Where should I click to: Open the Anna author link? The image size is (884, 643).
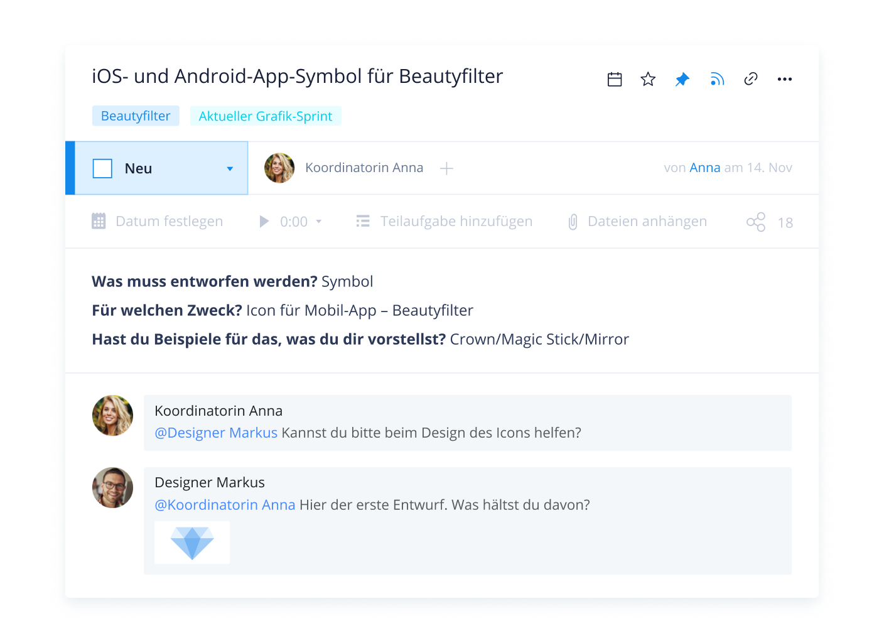(704, 168)
